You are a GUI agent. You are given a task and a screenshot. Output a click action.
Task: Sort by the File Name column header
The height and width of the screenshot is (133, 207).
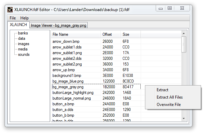(76, 34)
